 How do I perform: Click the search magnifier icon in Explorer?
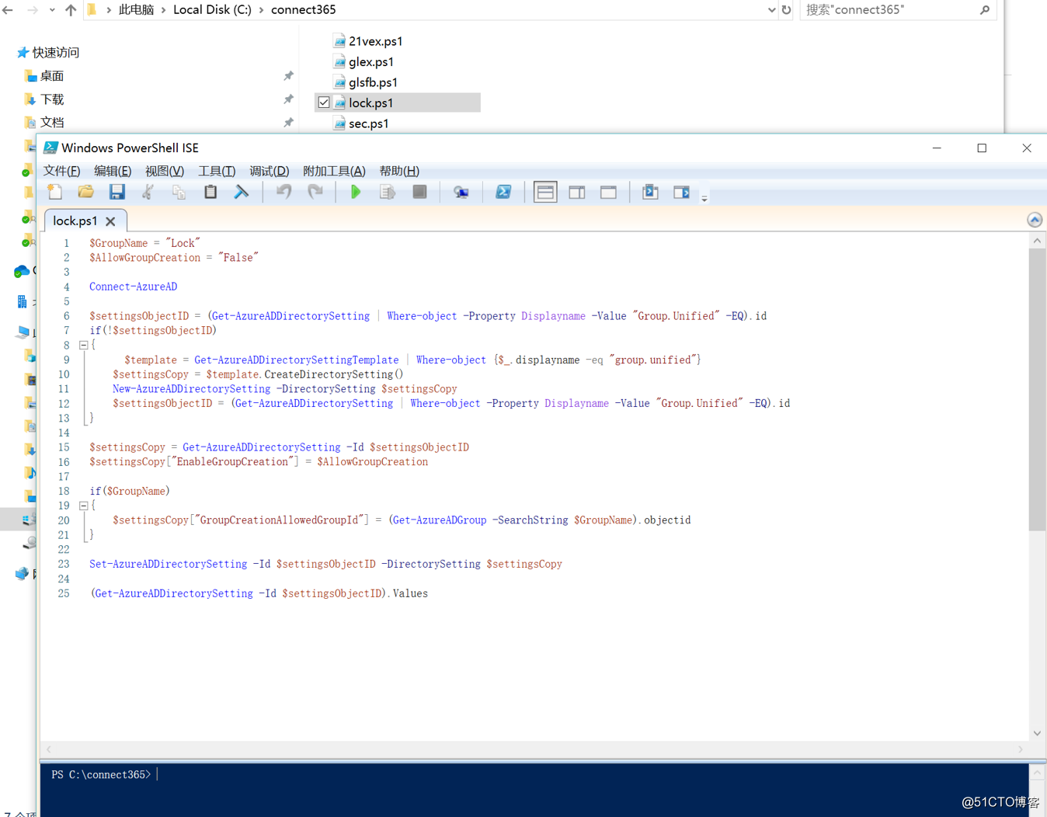[x=985, y=10]
